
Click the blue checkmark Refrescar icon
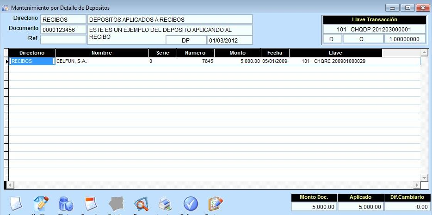pyautogui.click(x=190, y=204)
